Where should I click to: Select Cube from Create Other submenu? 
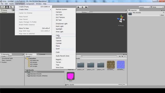pyautogui.click(x=64, y=35)
